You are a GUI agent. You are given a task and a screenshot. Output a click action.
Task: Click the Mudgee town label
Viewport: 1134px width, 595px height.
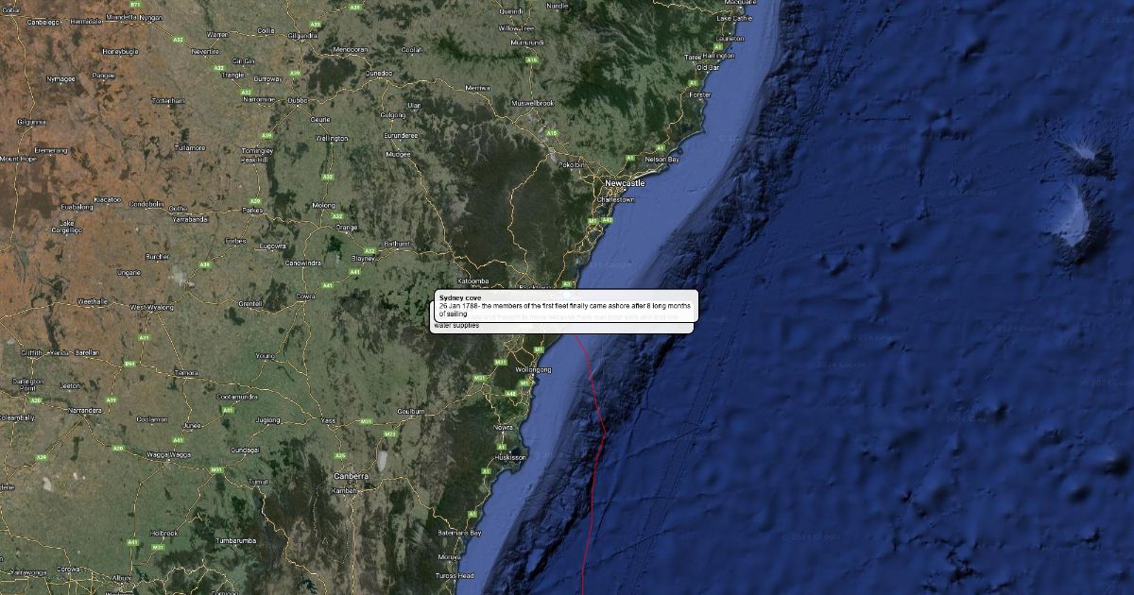pos(399,153)
